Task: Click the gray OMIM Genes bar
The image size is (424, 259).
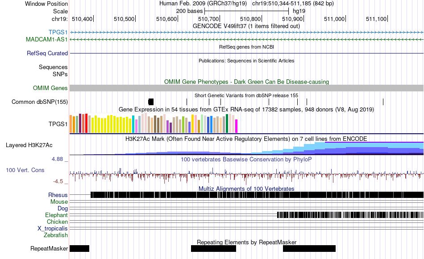Action: pyautogui.click(x=247, y=88)
